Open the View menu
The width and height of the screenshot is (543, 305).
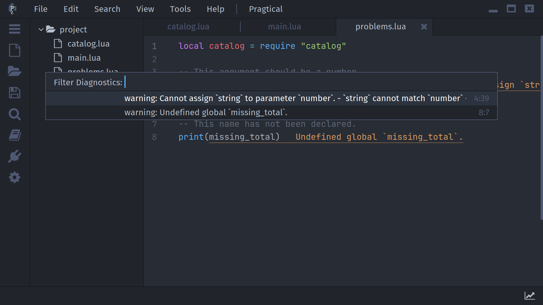(x=145, y=9)
